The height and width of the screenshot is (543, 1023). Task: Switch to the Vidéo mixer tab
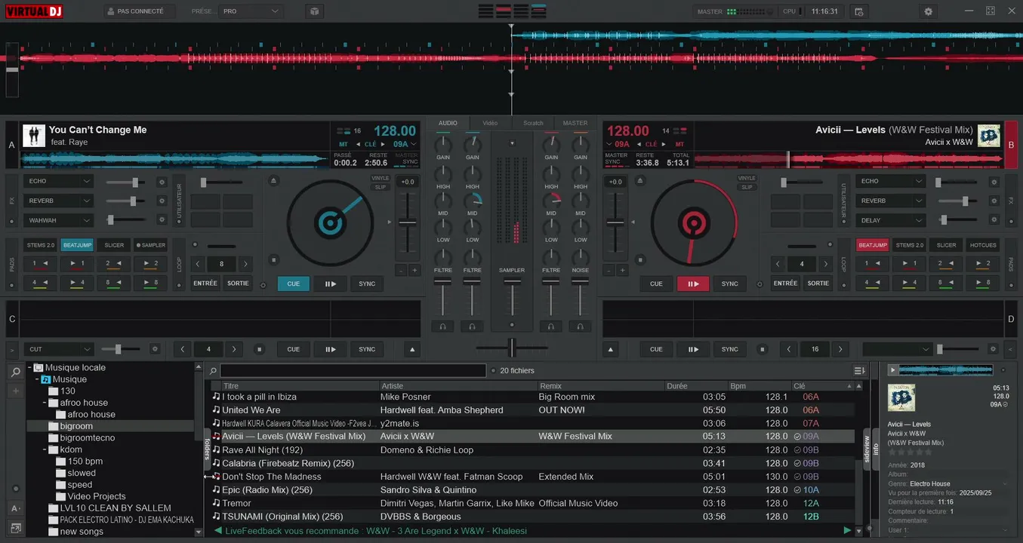[x=490, y=123]
